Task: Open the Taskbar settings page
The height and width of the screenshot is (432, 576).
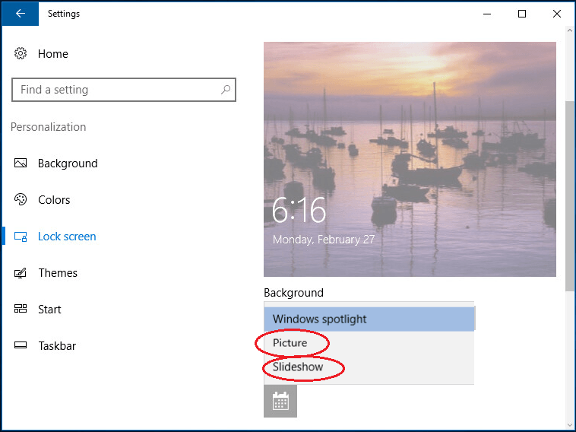Action: point(57,345)
